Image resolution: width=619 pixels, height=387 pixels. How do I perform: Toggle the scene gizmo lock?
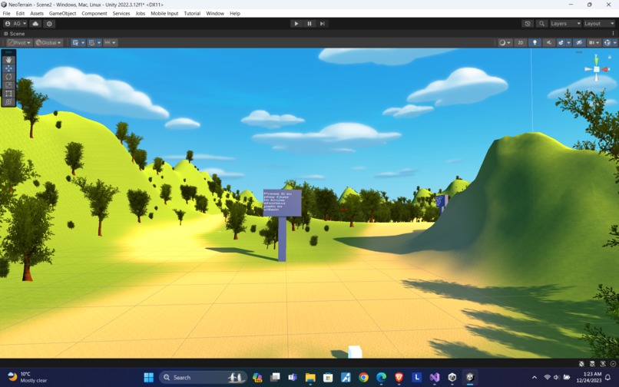pyautogui.click(x=610, y=58)
